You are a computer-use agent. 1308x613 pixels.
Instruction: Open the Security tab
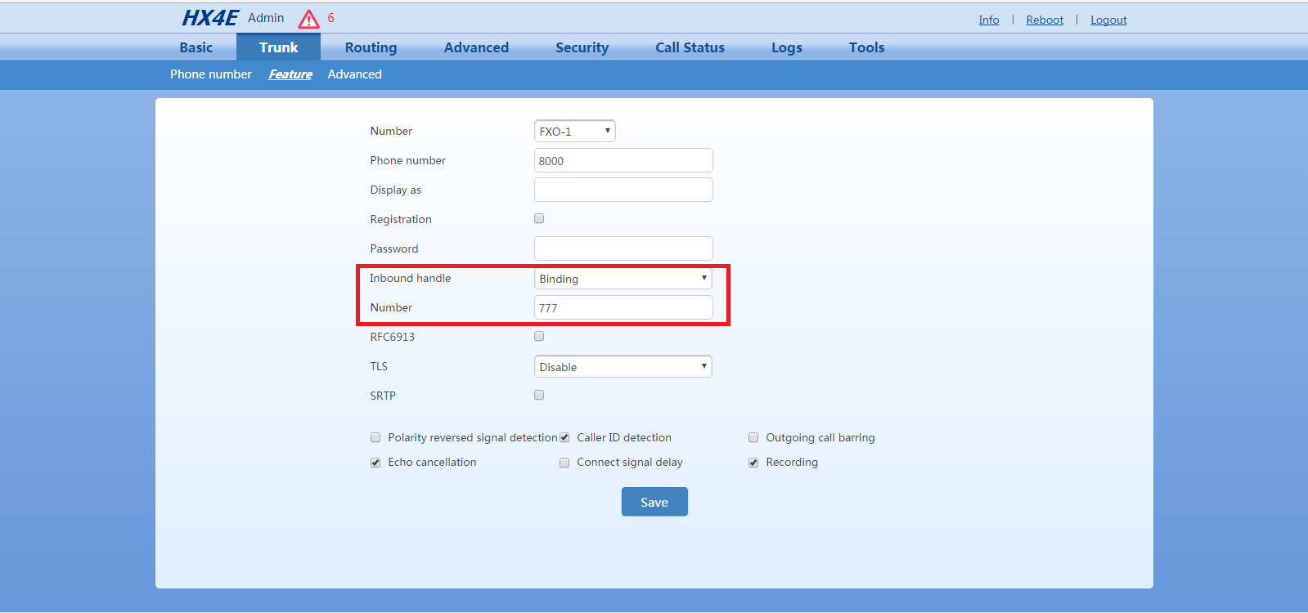[x=582, y=47]
